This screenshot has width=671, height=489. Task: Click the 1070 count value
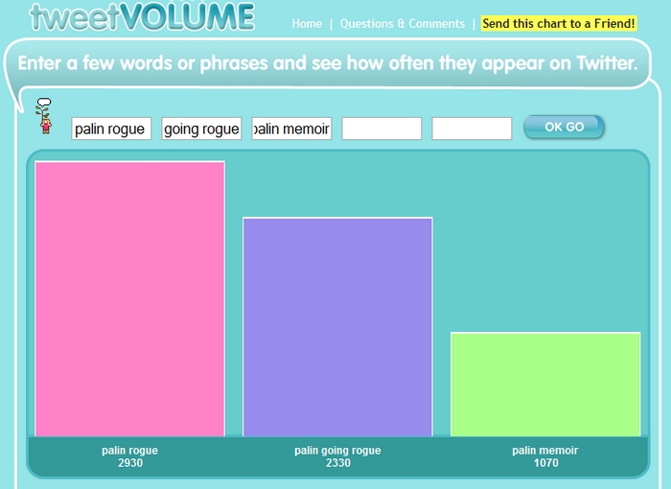tap(545, 463)
